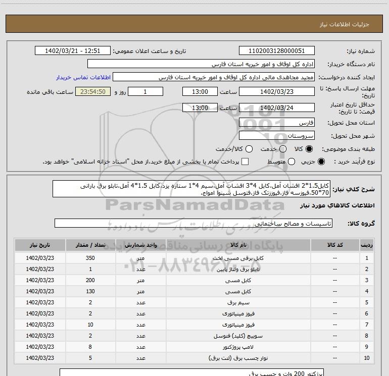Click the notes box mentioning پرژکتور 200 وات

coord(192,372)
